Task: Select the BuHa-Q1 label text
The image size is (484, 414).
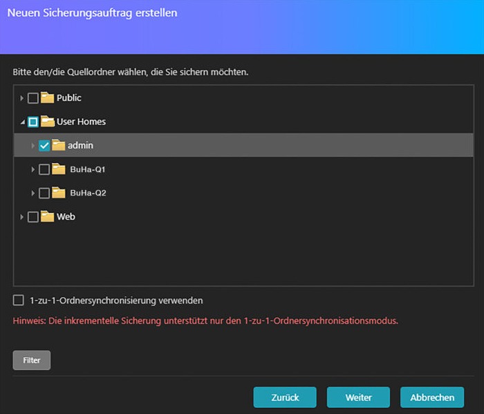Action: click(88, 169)
